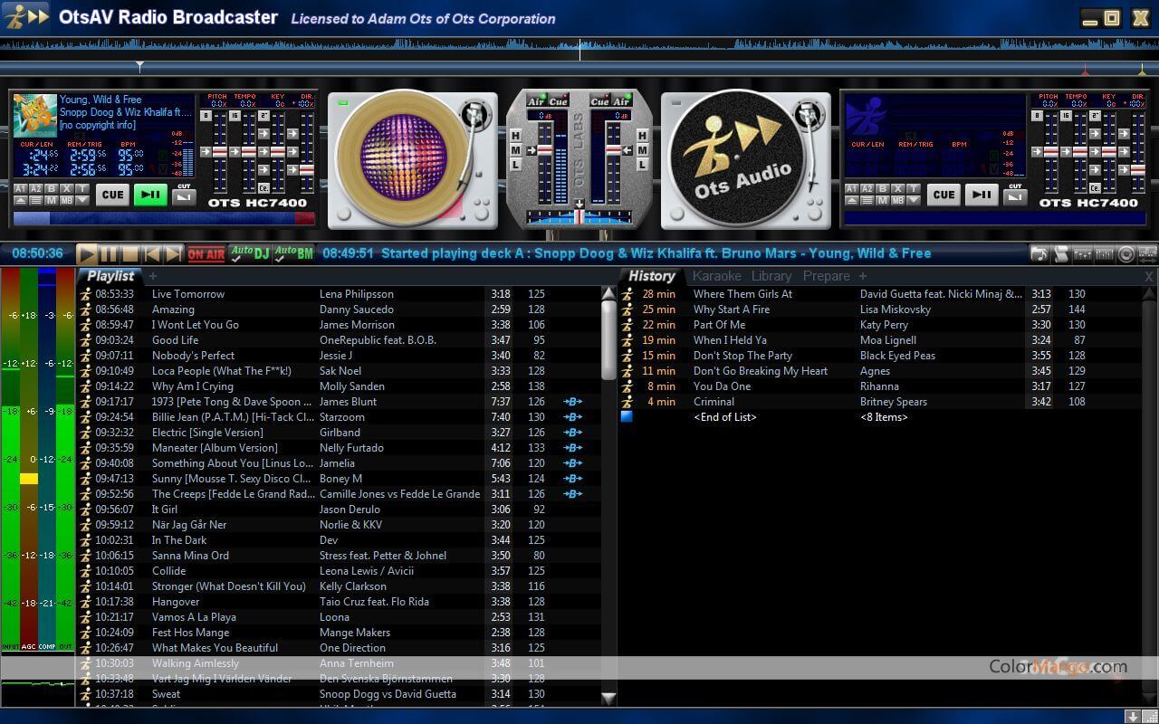Click the eject button on deck A
This screenshot has width=1159, height=724.
point(21,200)
